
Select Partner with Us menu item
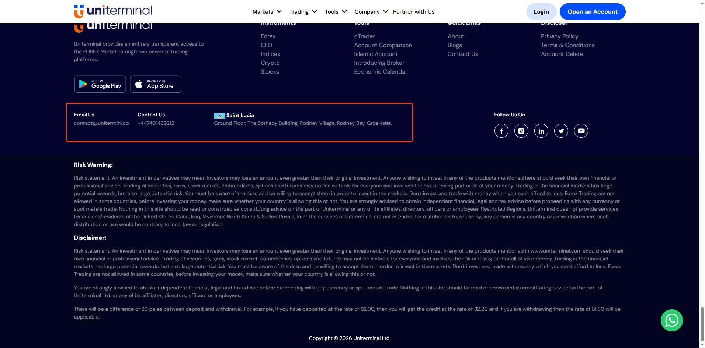[413, 12]
